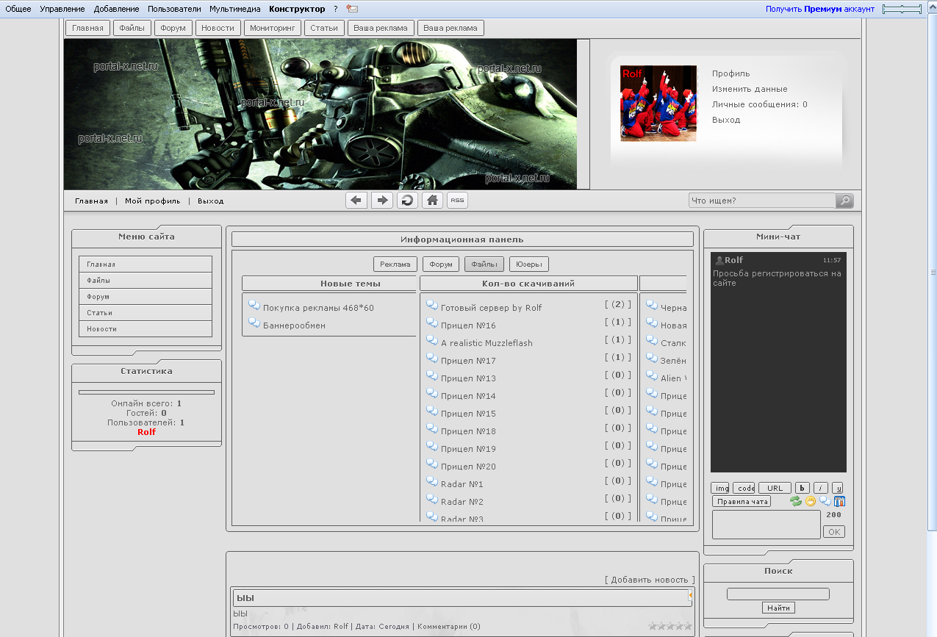
Task: Insert an image tag with the "img" button
Action: point(721,488)
